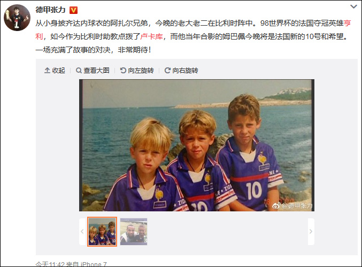362x267 pixels.
Task: Click the counterclockwise rotate icon
Action: 123,71
